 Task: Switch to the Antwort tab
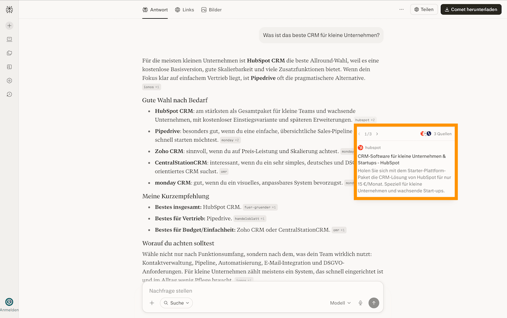[155, 10]
